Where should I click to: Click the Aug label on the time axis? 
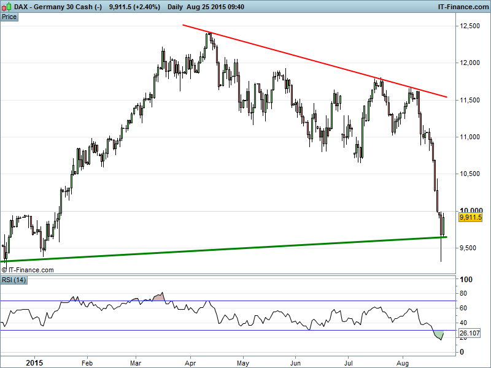coord(403,362)
